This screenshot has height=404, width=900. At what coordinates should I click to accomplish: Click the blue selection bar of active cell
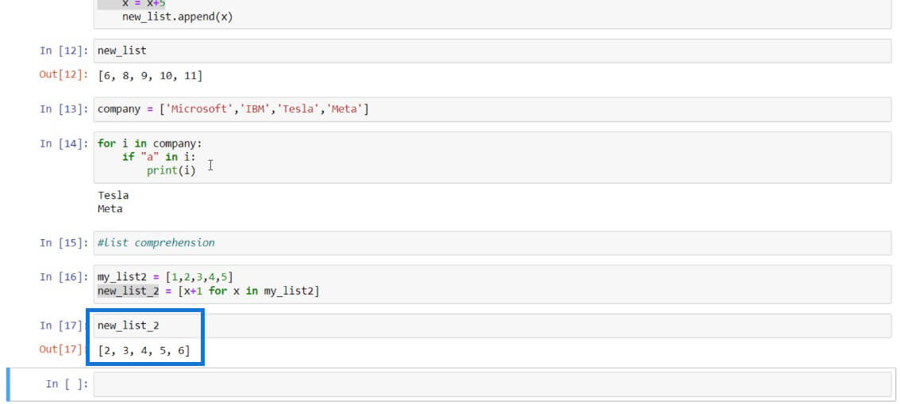pos(8,384)
